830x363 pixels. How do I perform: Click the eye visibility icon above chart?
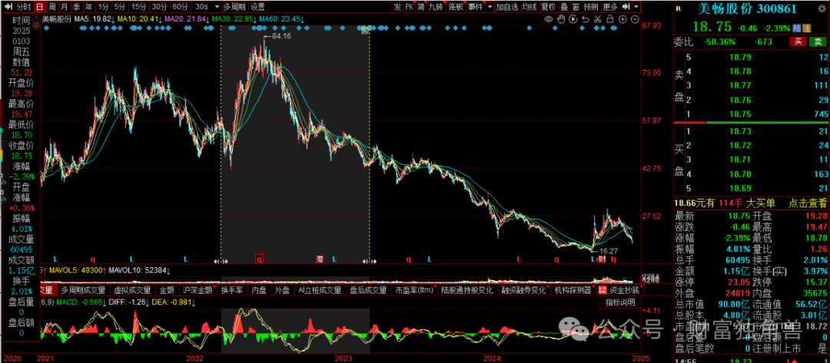548,19
